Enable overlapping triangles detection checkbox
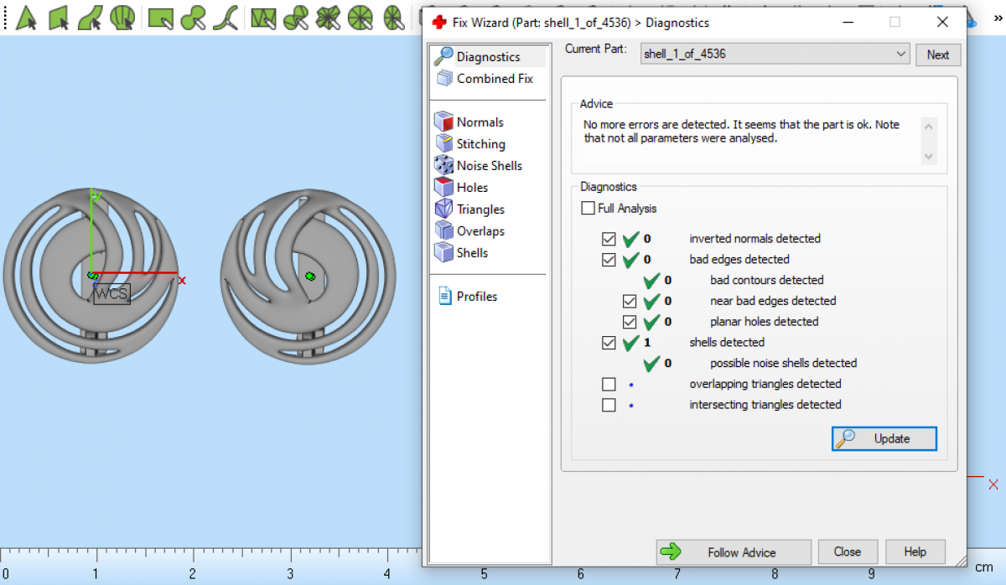The image size is (1006, 585). pyautogui.click(x=609, y=384)
